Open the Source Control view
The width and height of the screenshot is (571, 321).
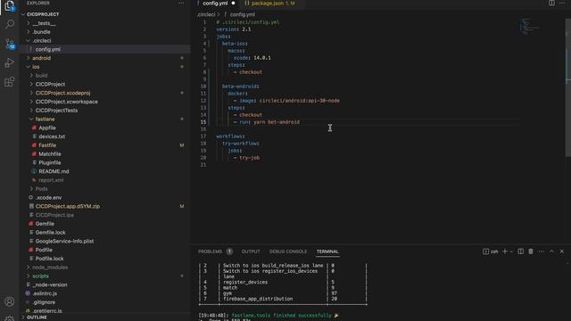(10, 44)
